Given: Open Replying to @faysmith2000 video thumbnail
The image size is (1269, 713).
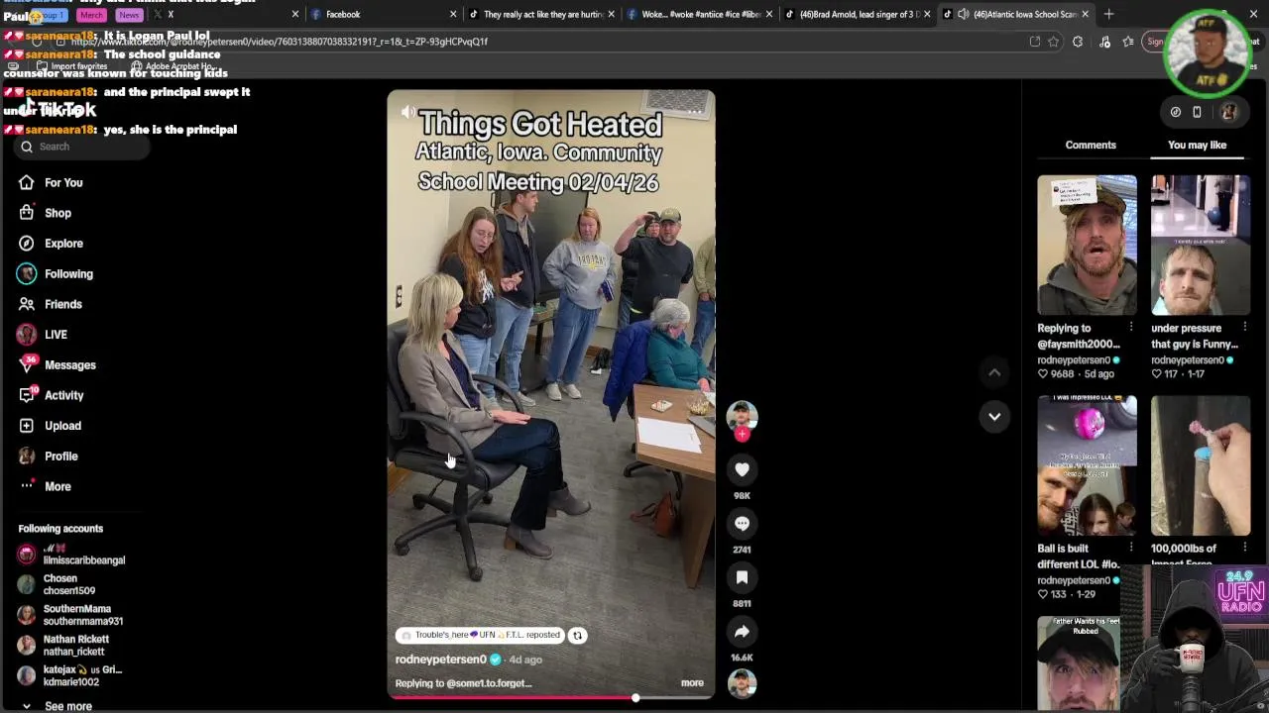Looking at the screenshot, I should 1087,246.
